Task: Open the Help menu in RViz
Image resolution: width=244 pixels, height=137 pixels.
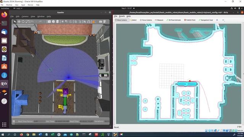Action: [x=128, y=16]
